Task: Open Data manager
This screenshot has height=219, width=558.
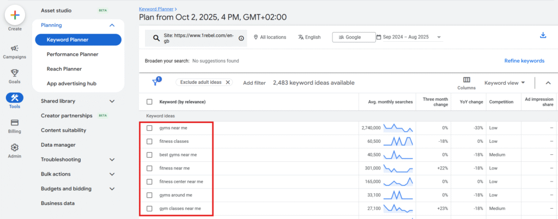Action: tap(58, 145)
